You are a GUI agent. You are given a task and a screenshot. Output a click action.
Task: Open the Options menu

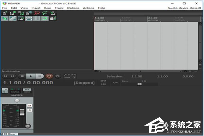[x=73, y=8]
